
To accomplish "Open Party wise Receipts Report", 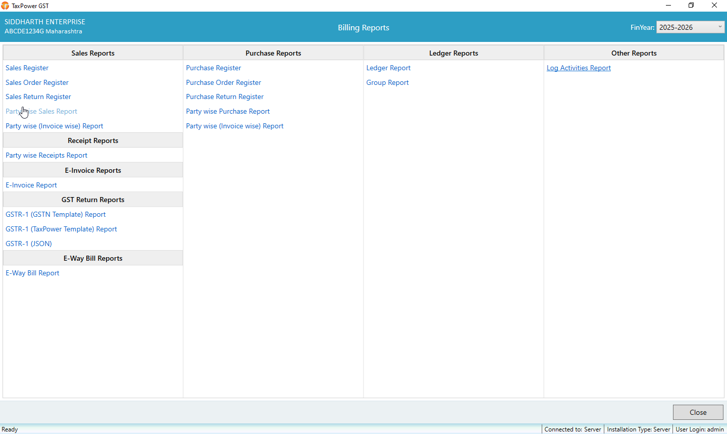I will 46,155.
